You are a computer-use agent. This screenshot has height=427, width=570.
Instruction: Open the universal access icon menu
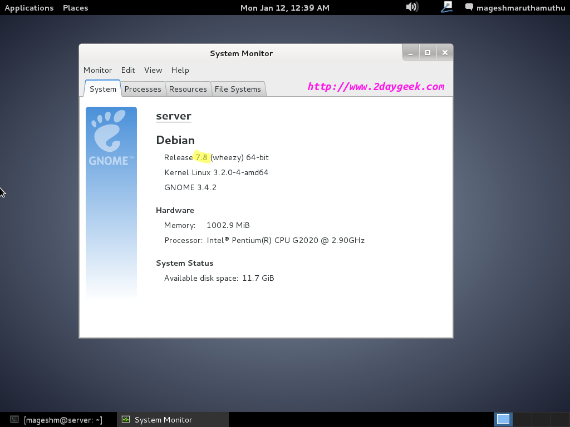pyautogui.click(x=446, y=7)
